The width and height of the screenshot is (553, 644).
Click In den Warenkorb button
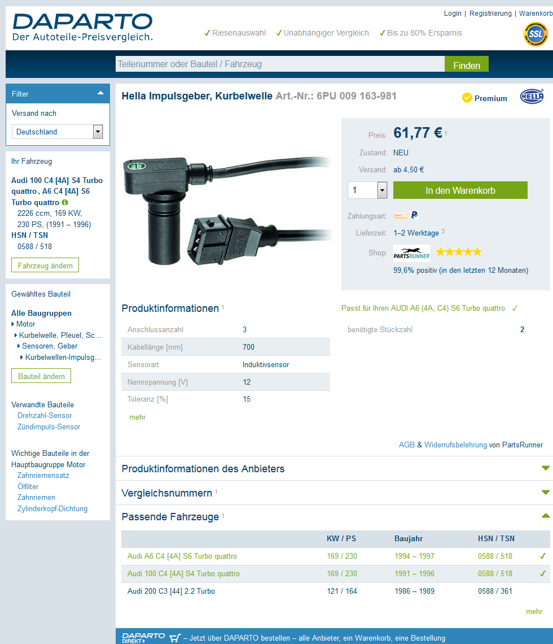(460, 190)
